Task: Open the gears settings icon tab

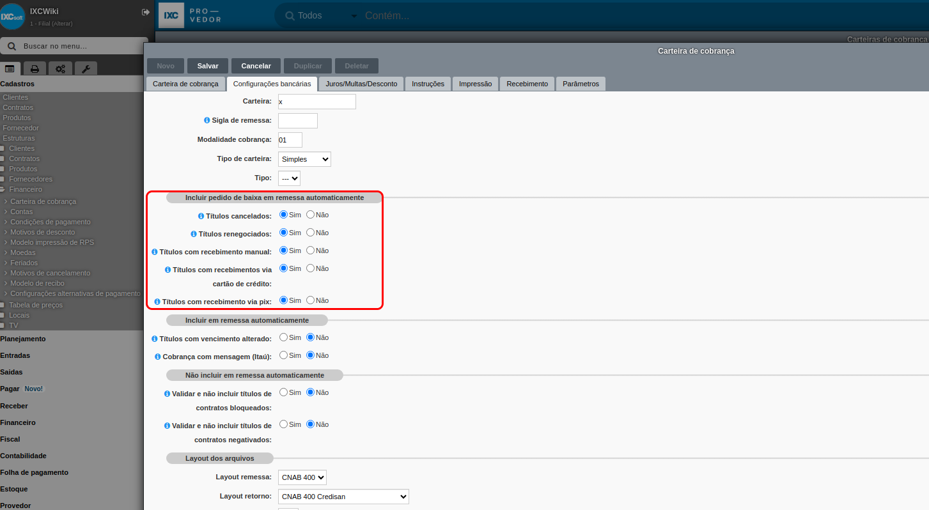Action: click(60, 68)
